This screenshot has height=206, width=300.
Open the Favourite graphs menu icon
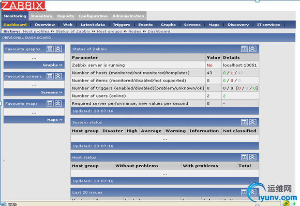pos(50,49)
